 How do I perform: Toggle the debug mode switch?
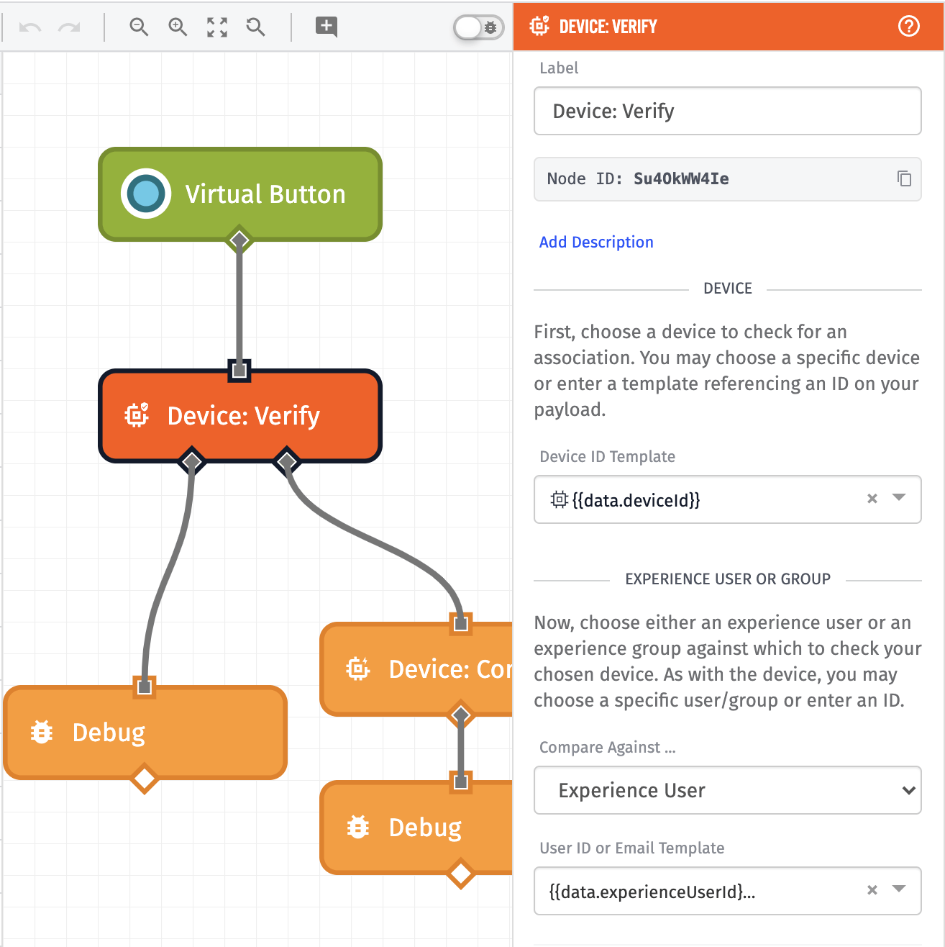pos(478,27)
